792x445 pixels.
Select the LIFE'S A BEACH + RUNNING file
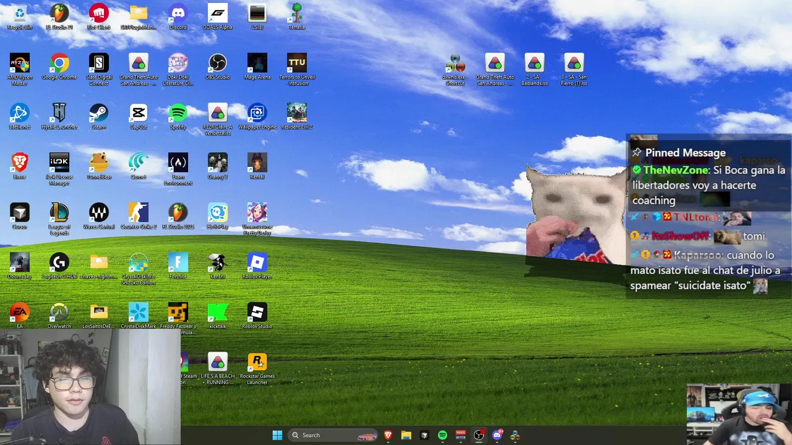[218, 368]
